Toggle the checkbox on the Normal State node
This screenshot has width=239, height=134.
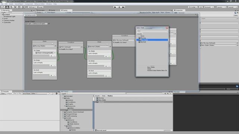107,44
